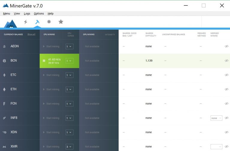Click the Unconfirmed Balance column header
The image size is (230, 151).
[173, 34]
